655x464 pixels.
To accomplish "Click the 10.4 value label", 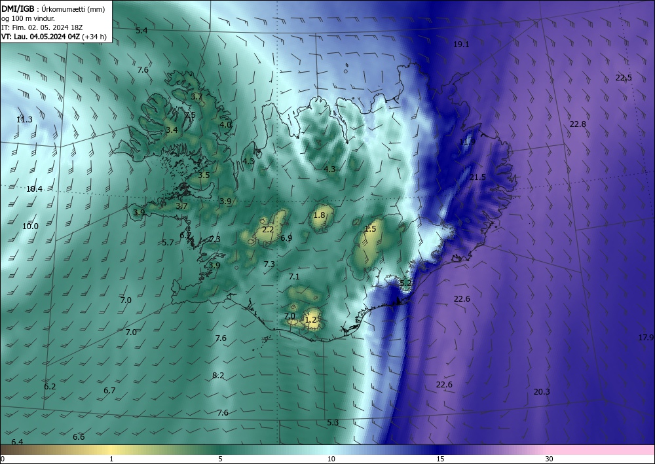I will [x=34, y=189].
